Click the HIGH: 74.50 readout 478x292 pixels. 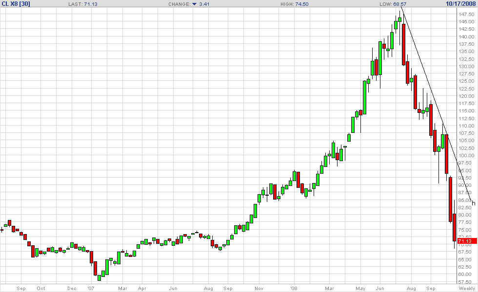coord(295,4)
